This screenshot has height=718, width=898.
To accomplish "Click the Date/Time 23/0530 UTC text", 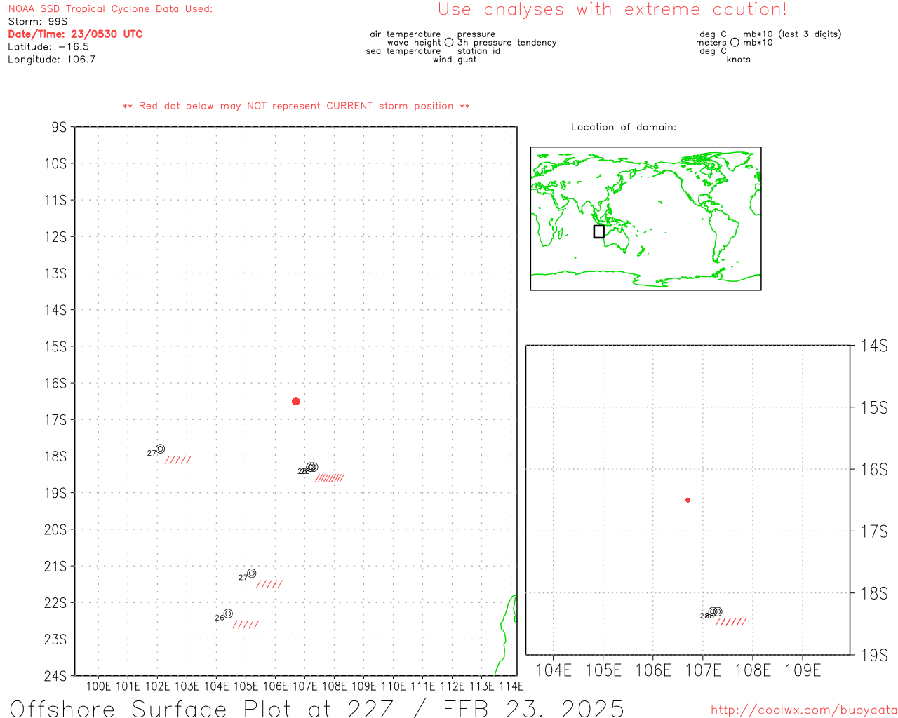I will coord(75,34).
